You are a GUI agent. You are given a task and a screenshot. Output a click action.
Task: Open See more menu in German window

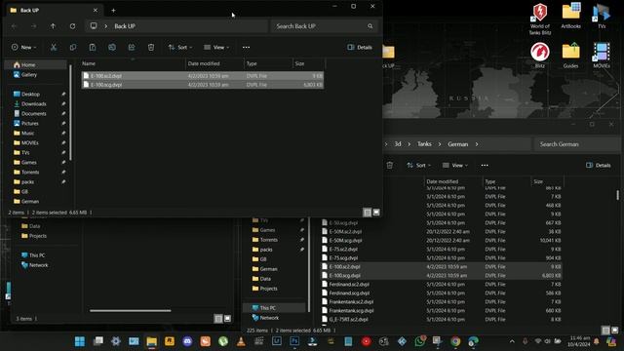tap(485, 165)
